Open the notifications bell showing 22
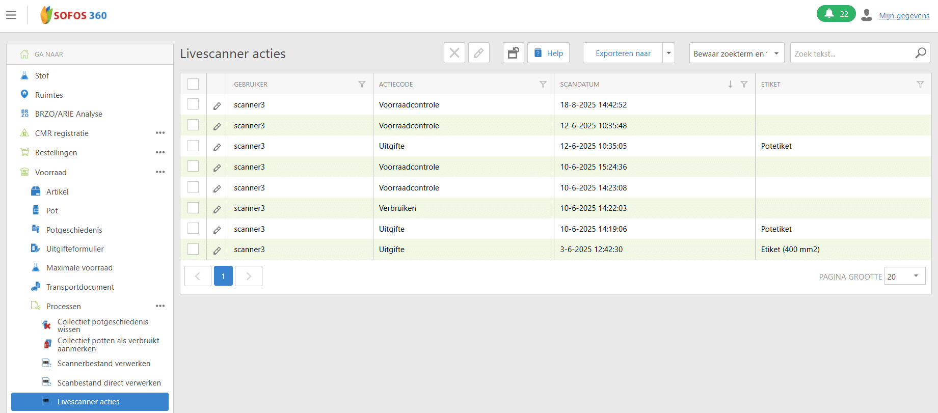The height and width of the screenshot is (413, 938). [836, 14]
